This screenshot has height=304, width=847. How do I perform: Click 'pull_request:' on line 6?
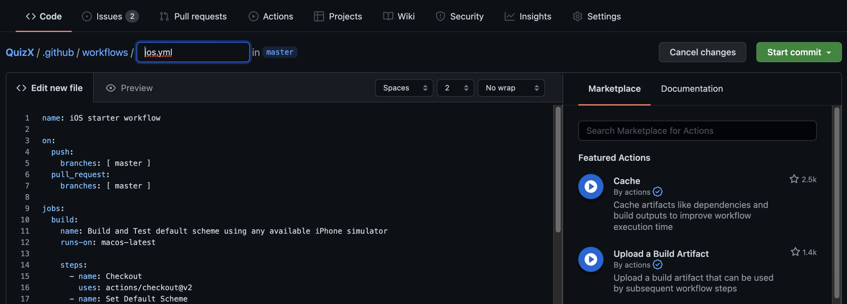coord(80,174)
